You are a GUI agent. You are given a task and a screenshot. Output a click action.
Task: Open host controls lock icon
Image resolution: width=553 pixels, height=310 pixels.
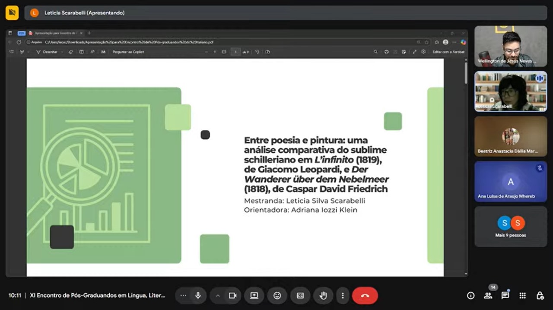(540, 295)
